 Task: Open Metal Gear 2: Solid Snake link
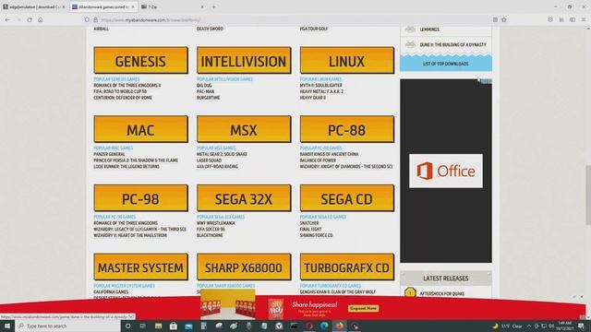pyautogui.click(x=222, y=154)
